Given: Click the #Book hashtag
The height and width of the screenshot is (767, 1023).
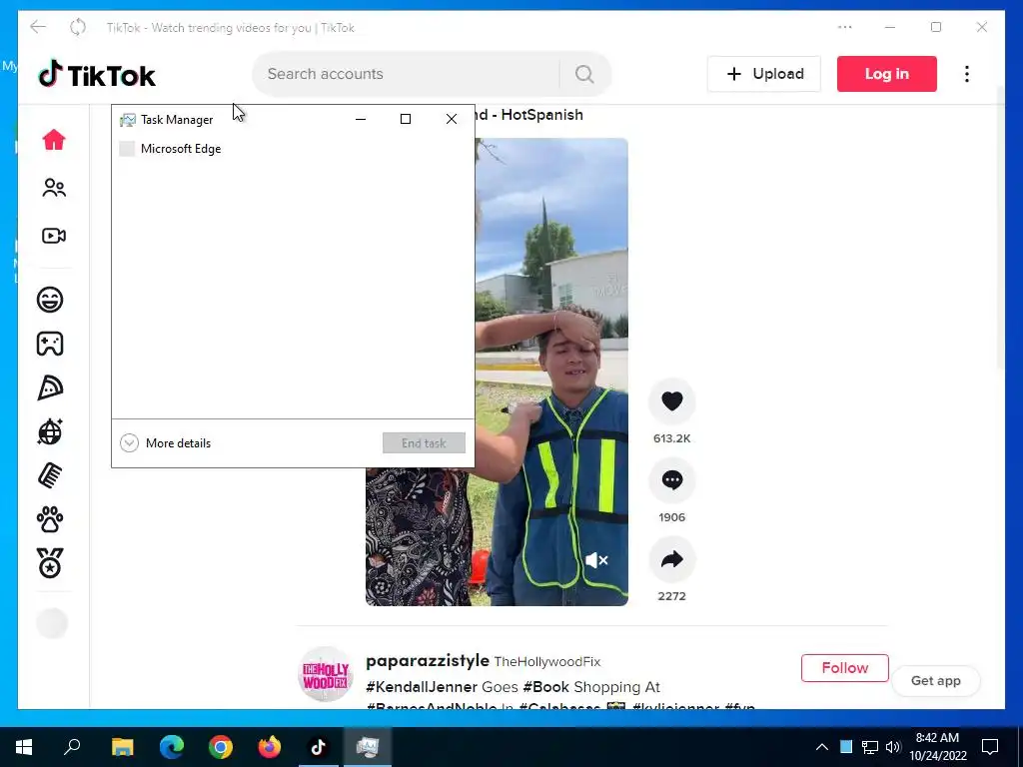Looking at the screenshot, I should (546, 687).
